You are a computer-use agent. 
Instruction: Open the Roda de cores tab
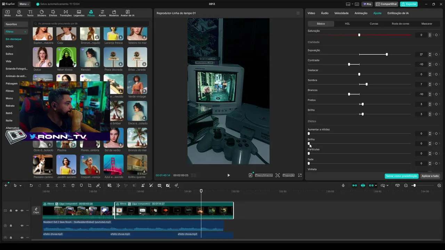(400, 24)
